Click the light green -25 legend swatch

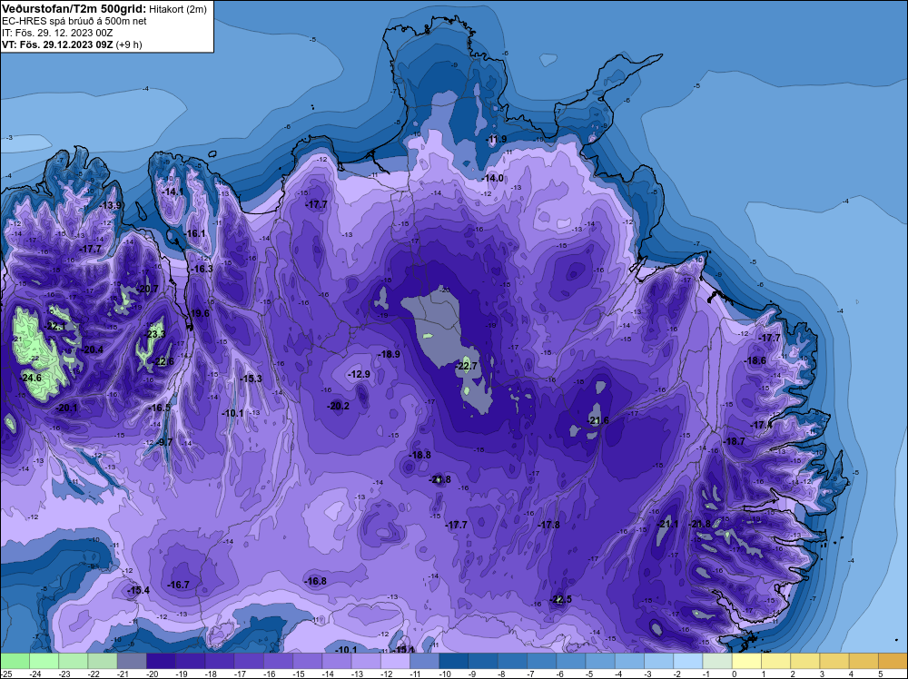tap(15, 661)
